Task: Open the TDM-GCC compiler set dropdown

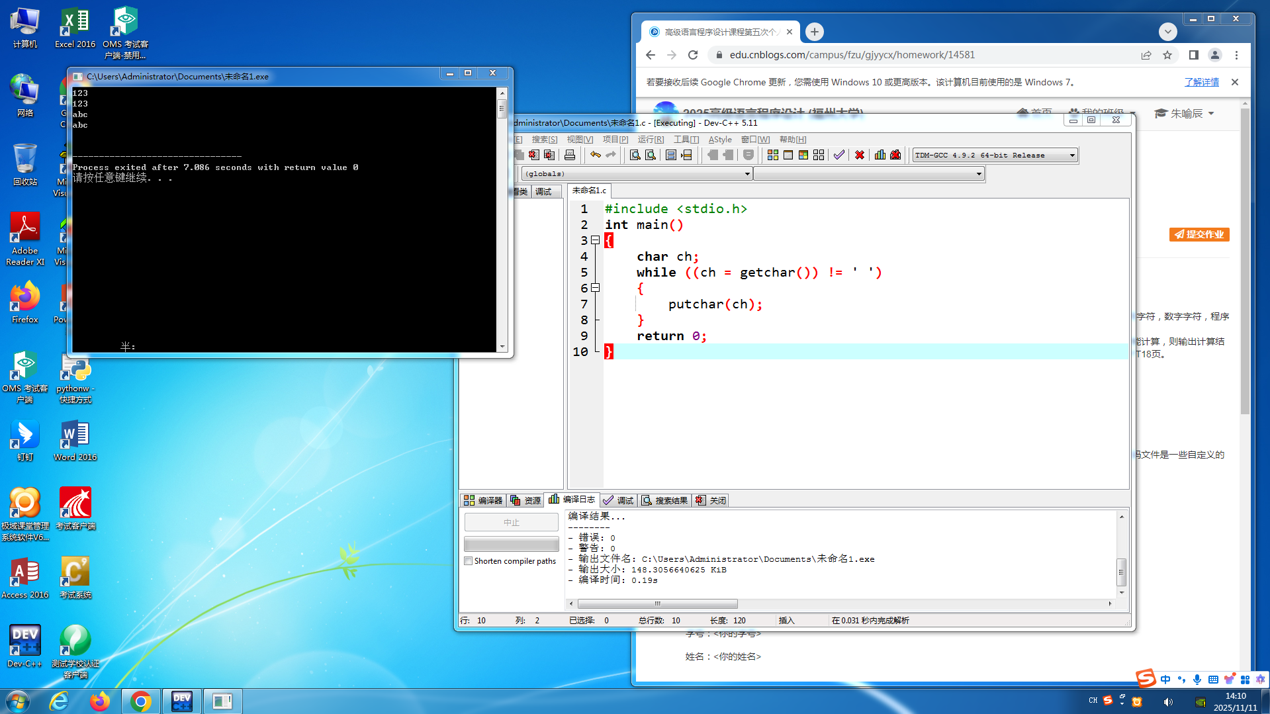Action: pos(995,155)
